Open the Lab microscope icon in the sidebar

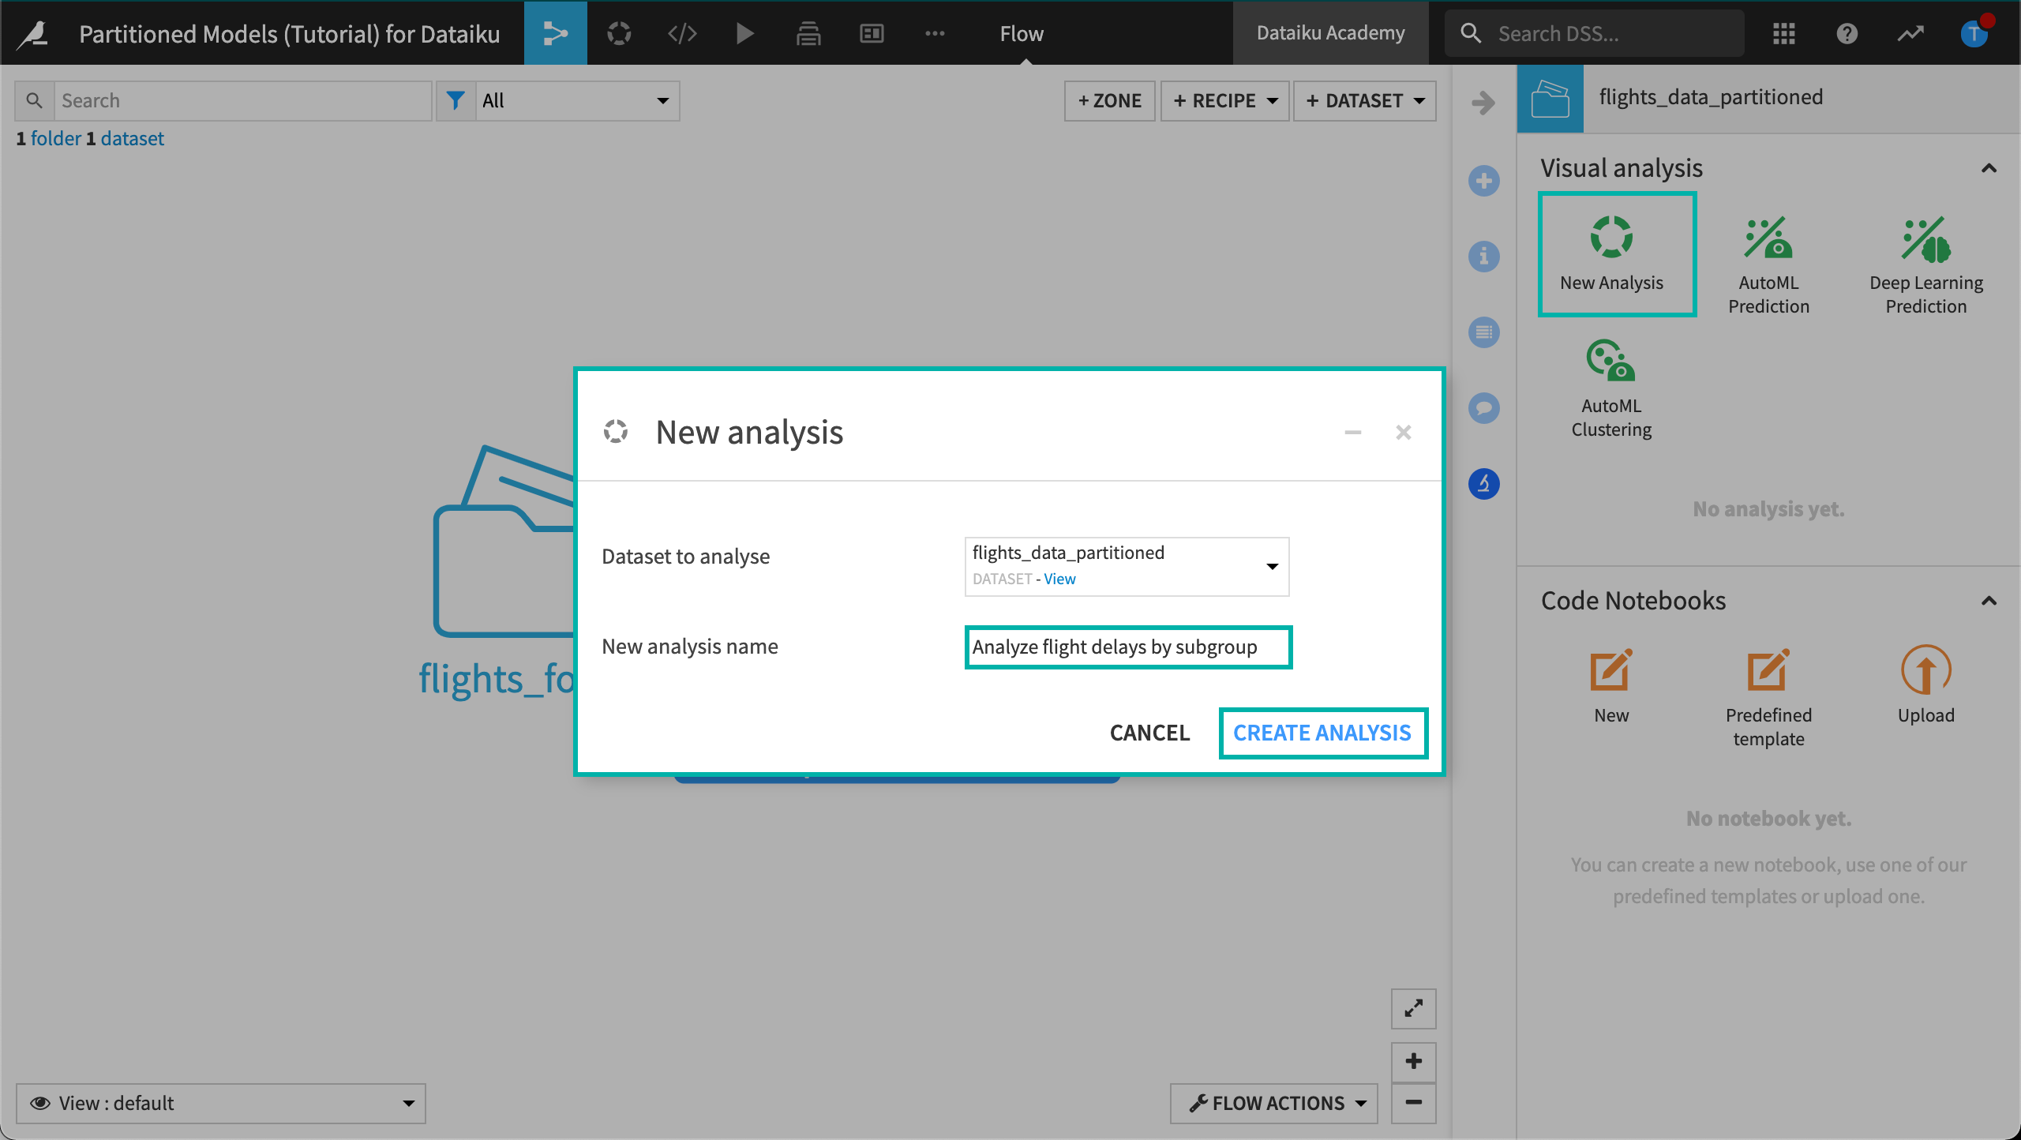tap(1484, 484)
